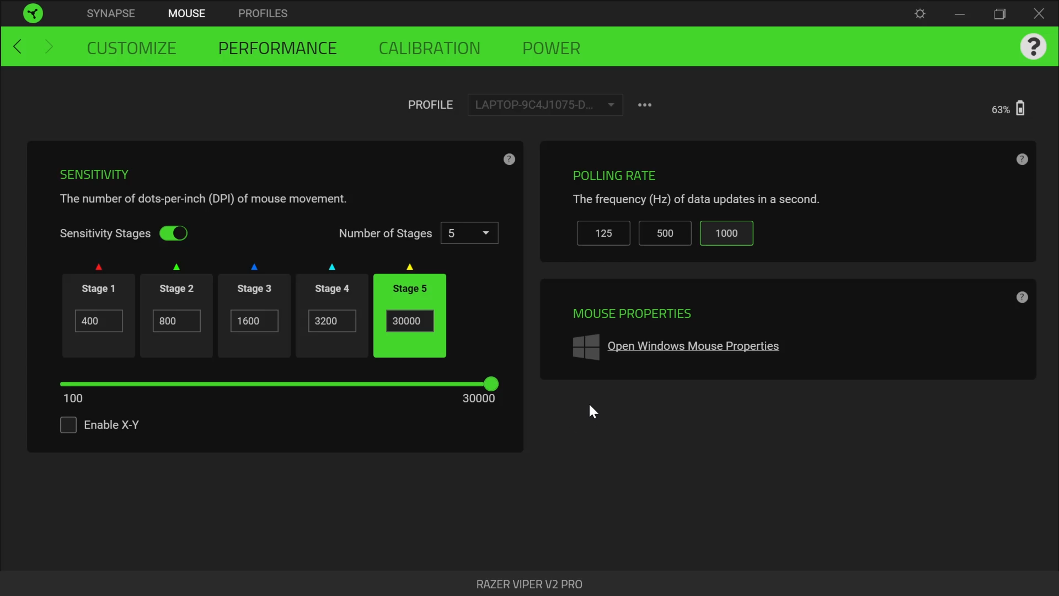
Task: Select the 125 Hz polling rate button
Action: pos(603,233)
